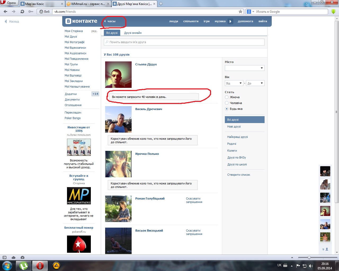Image resolution: width=339 pixels, height=271 pixels.
Task: Select the Всі друзі tab
Action: coord(112,33)
